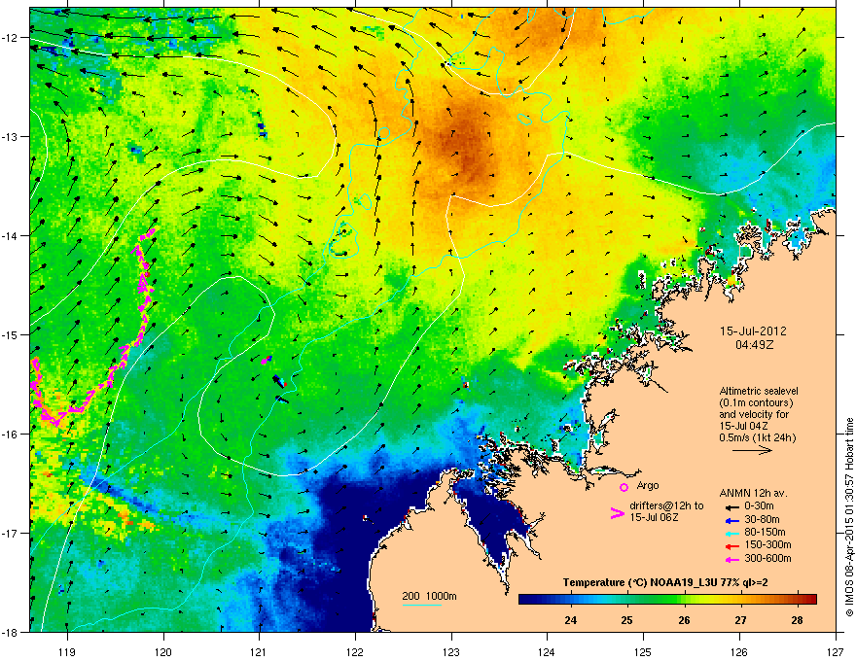Image resolution: width=856 pixels, height=661 pixels.
Task: Click the colorbar at 24 degrees
Action: point(571,600)
